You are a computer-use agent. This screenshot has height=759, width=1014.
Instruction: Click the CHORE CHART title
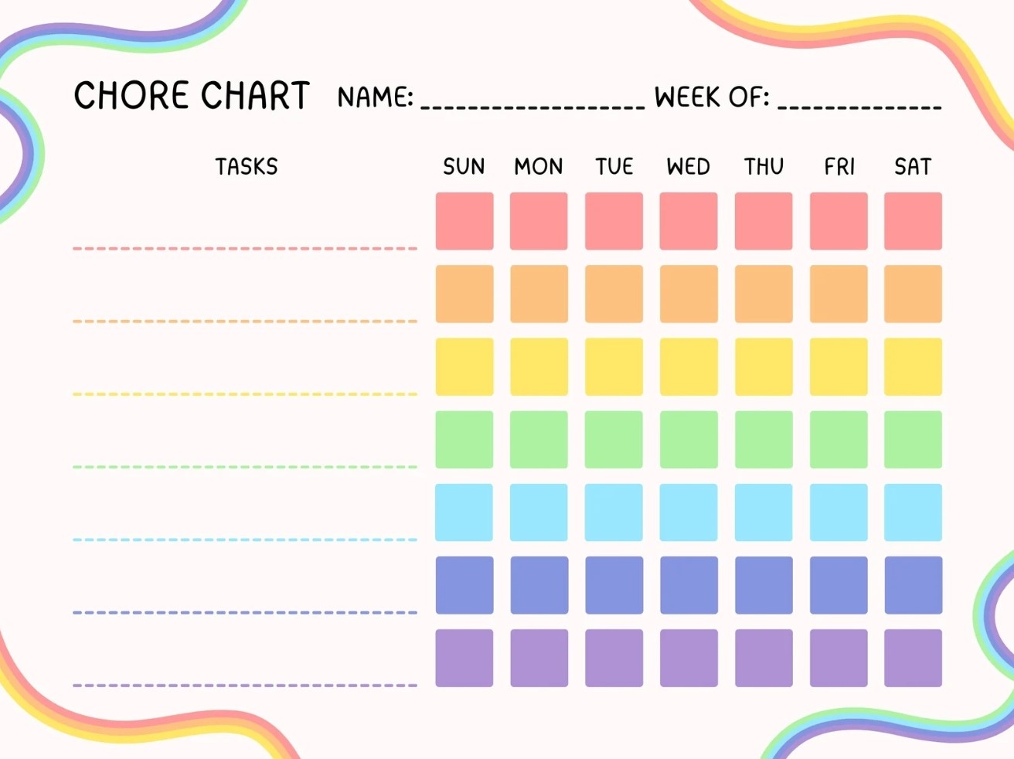click(192, 96)
